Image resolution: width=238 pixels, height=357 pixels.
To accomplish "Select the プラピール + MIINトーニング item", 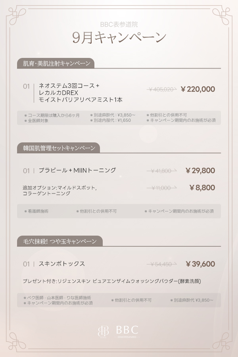I will point(77,170).
